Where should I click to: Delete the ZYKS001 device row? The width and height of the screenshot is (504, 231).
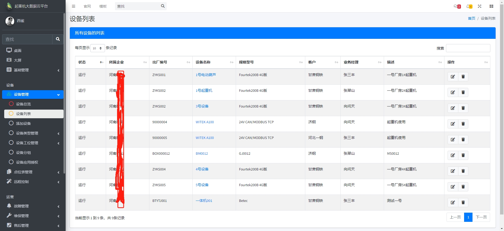point(463,77)
